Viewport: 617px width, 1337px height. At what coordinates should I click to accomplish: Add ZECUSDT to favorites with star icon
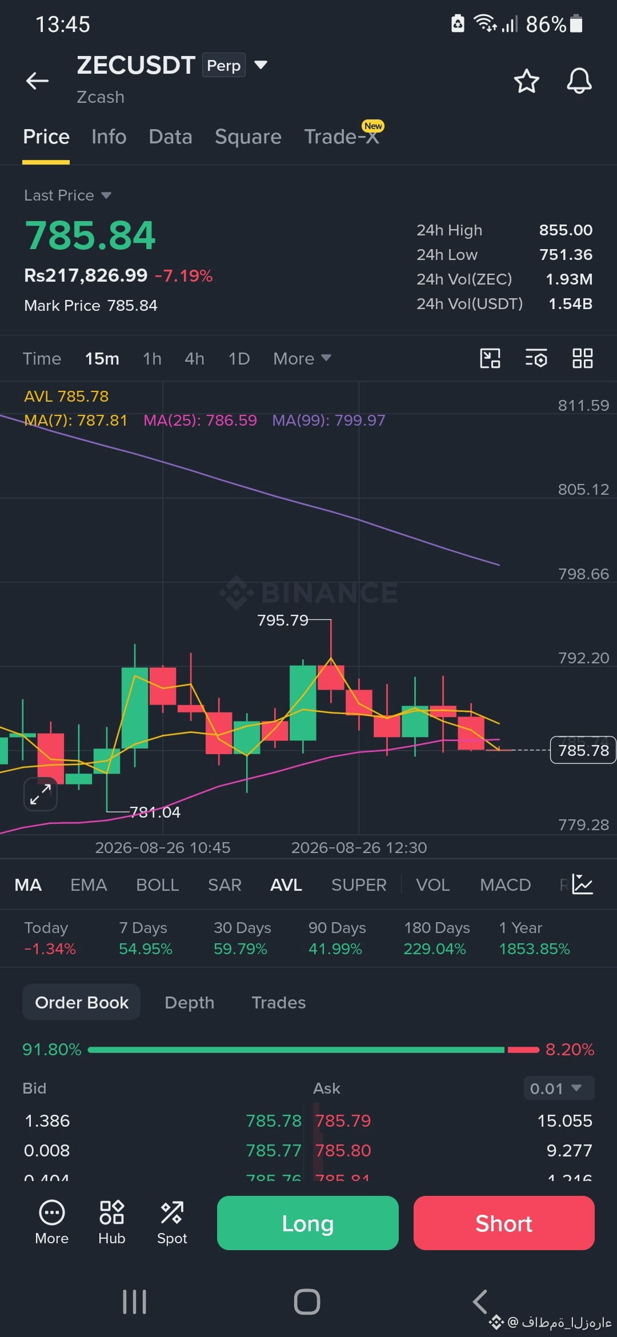click(526, 81)
